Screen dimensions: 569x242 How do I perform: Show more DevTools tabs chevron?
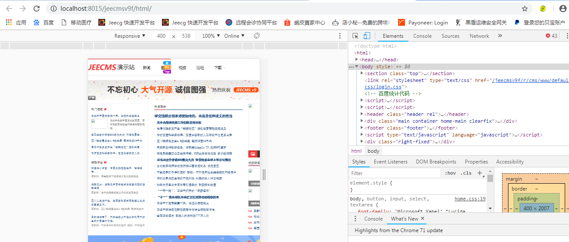point(500,36)
